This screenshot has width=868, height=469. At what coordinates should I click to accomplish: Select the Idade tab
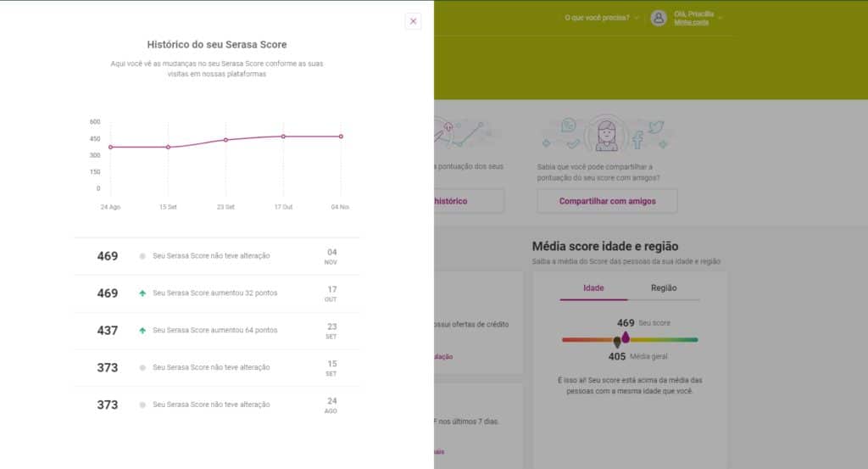pyautogui.click(x=593, y=288)
